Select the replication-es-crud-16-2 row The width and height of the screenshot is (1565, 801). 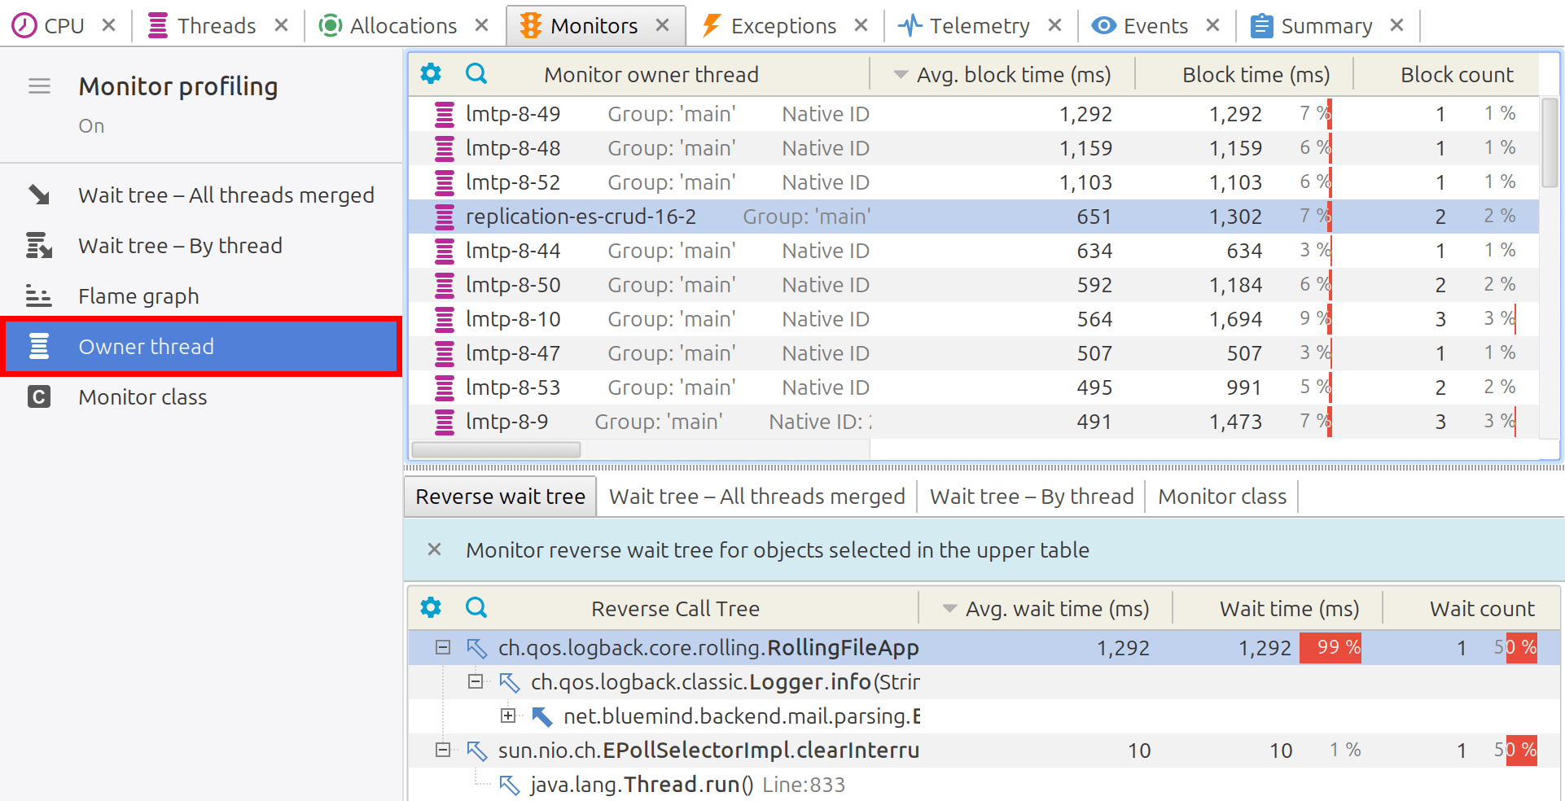(x=974, y=217)
